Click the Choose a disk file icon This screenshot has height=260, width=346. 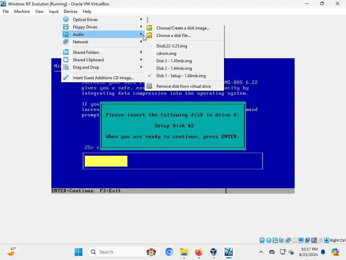point(149,35)
